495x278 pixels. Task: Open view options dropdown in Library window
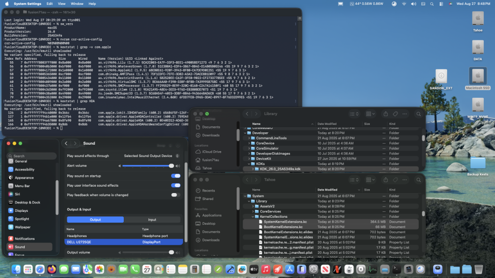(x=354, y=114)
